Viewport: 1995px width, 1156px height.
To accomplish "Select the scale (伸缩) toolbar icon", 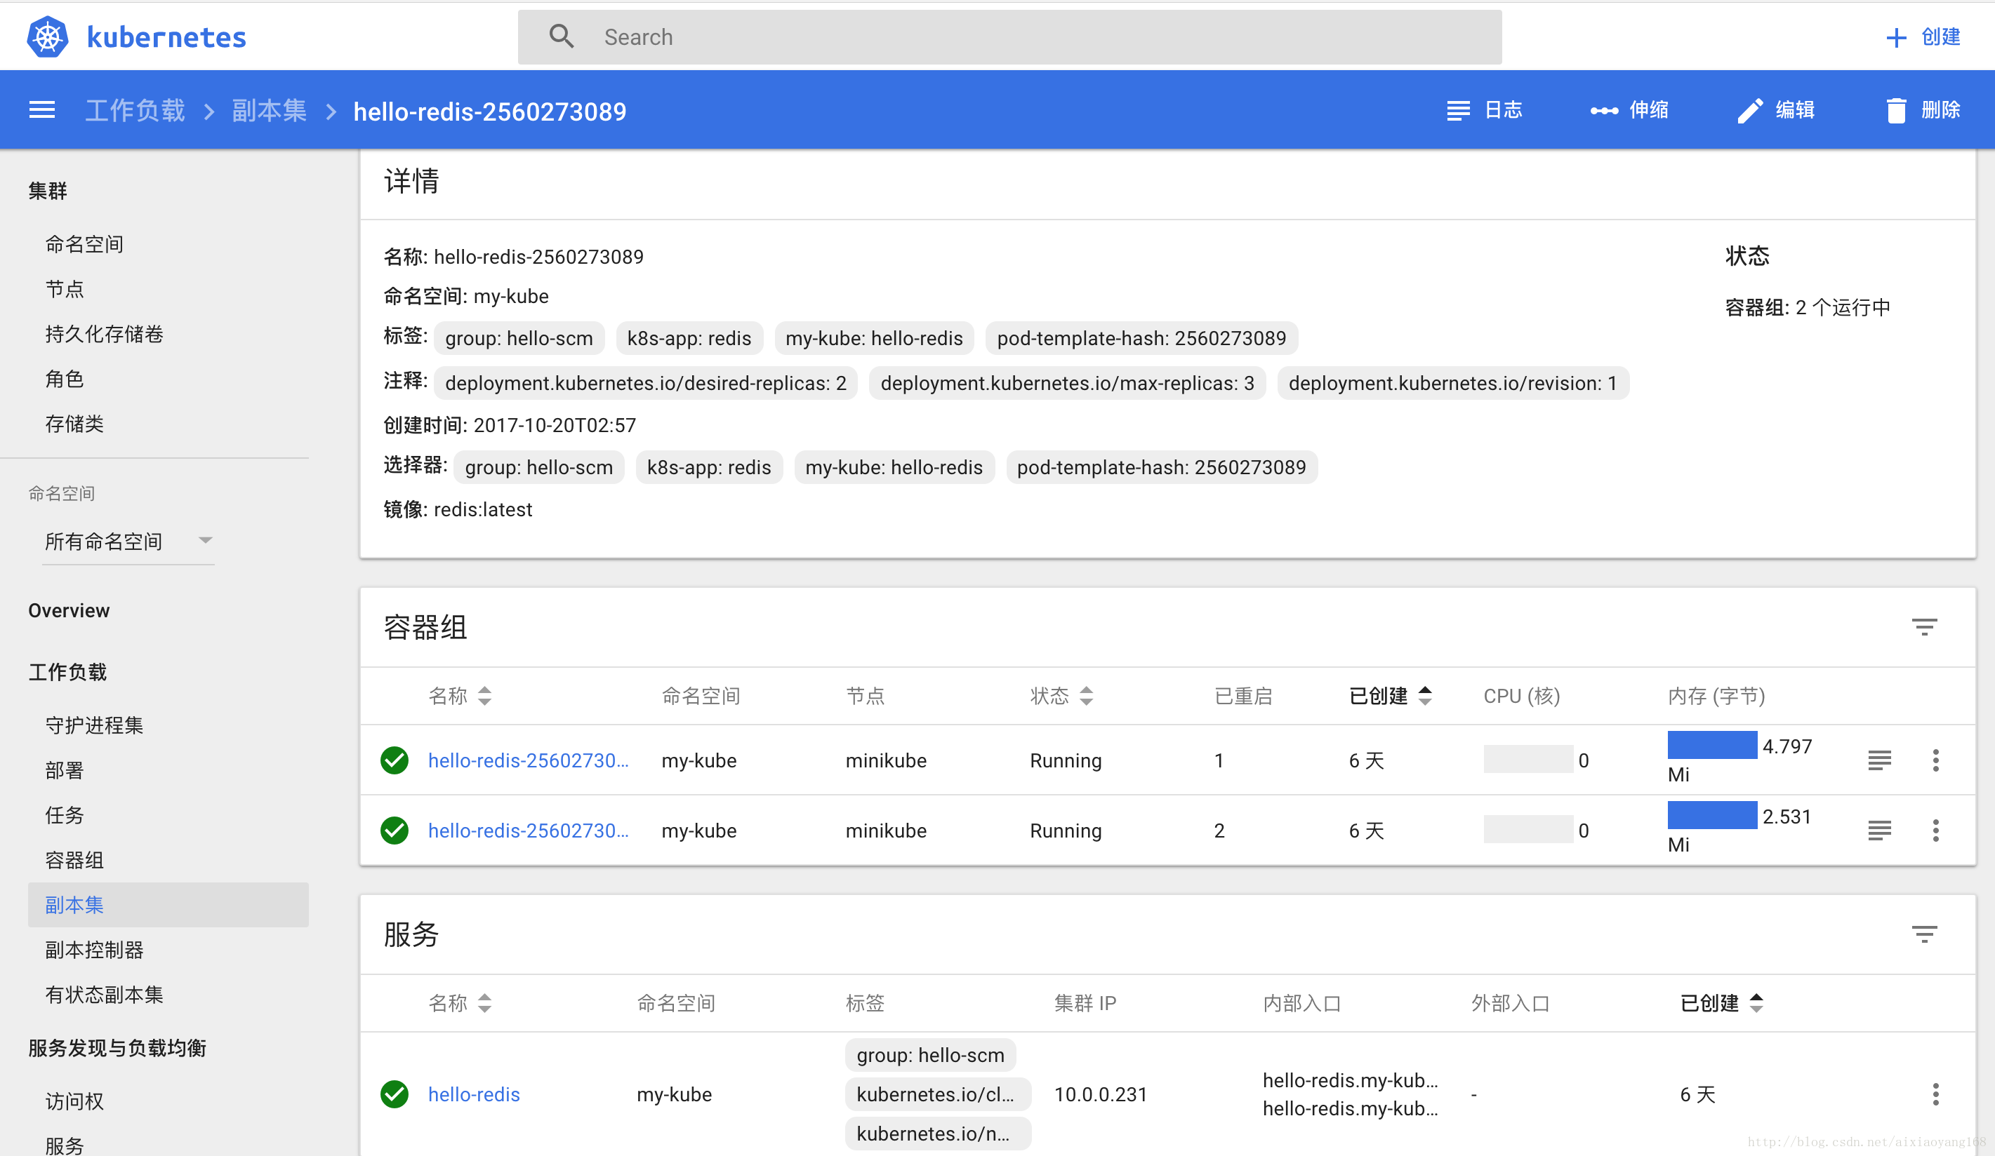I will 1604,110.
